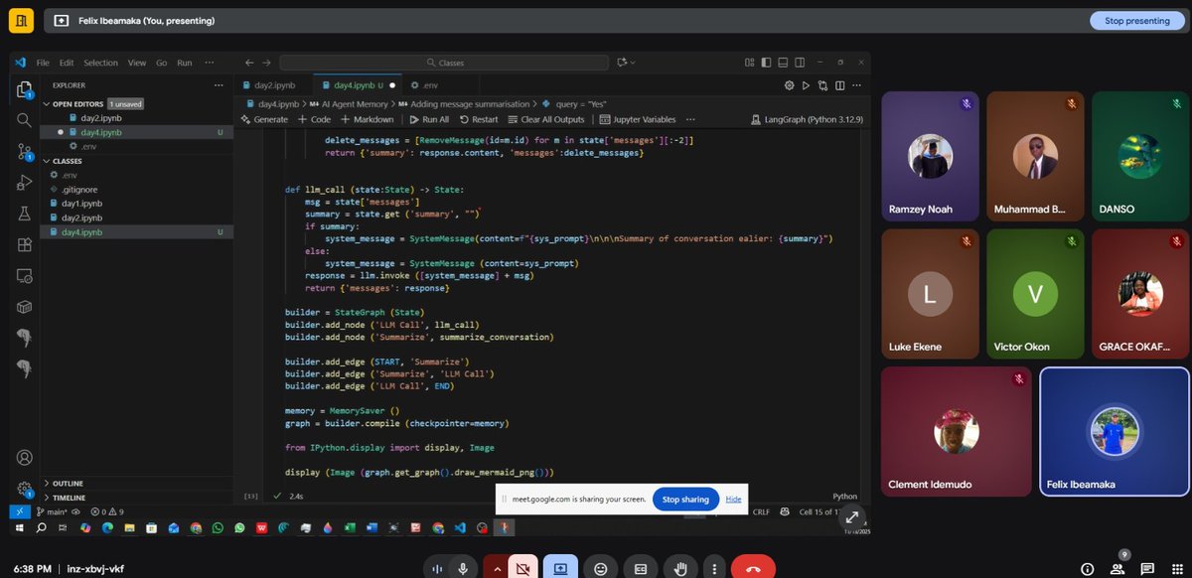1192x578 pixels.
Task: Click the VS Code command search box
Action: pos(444,63)
